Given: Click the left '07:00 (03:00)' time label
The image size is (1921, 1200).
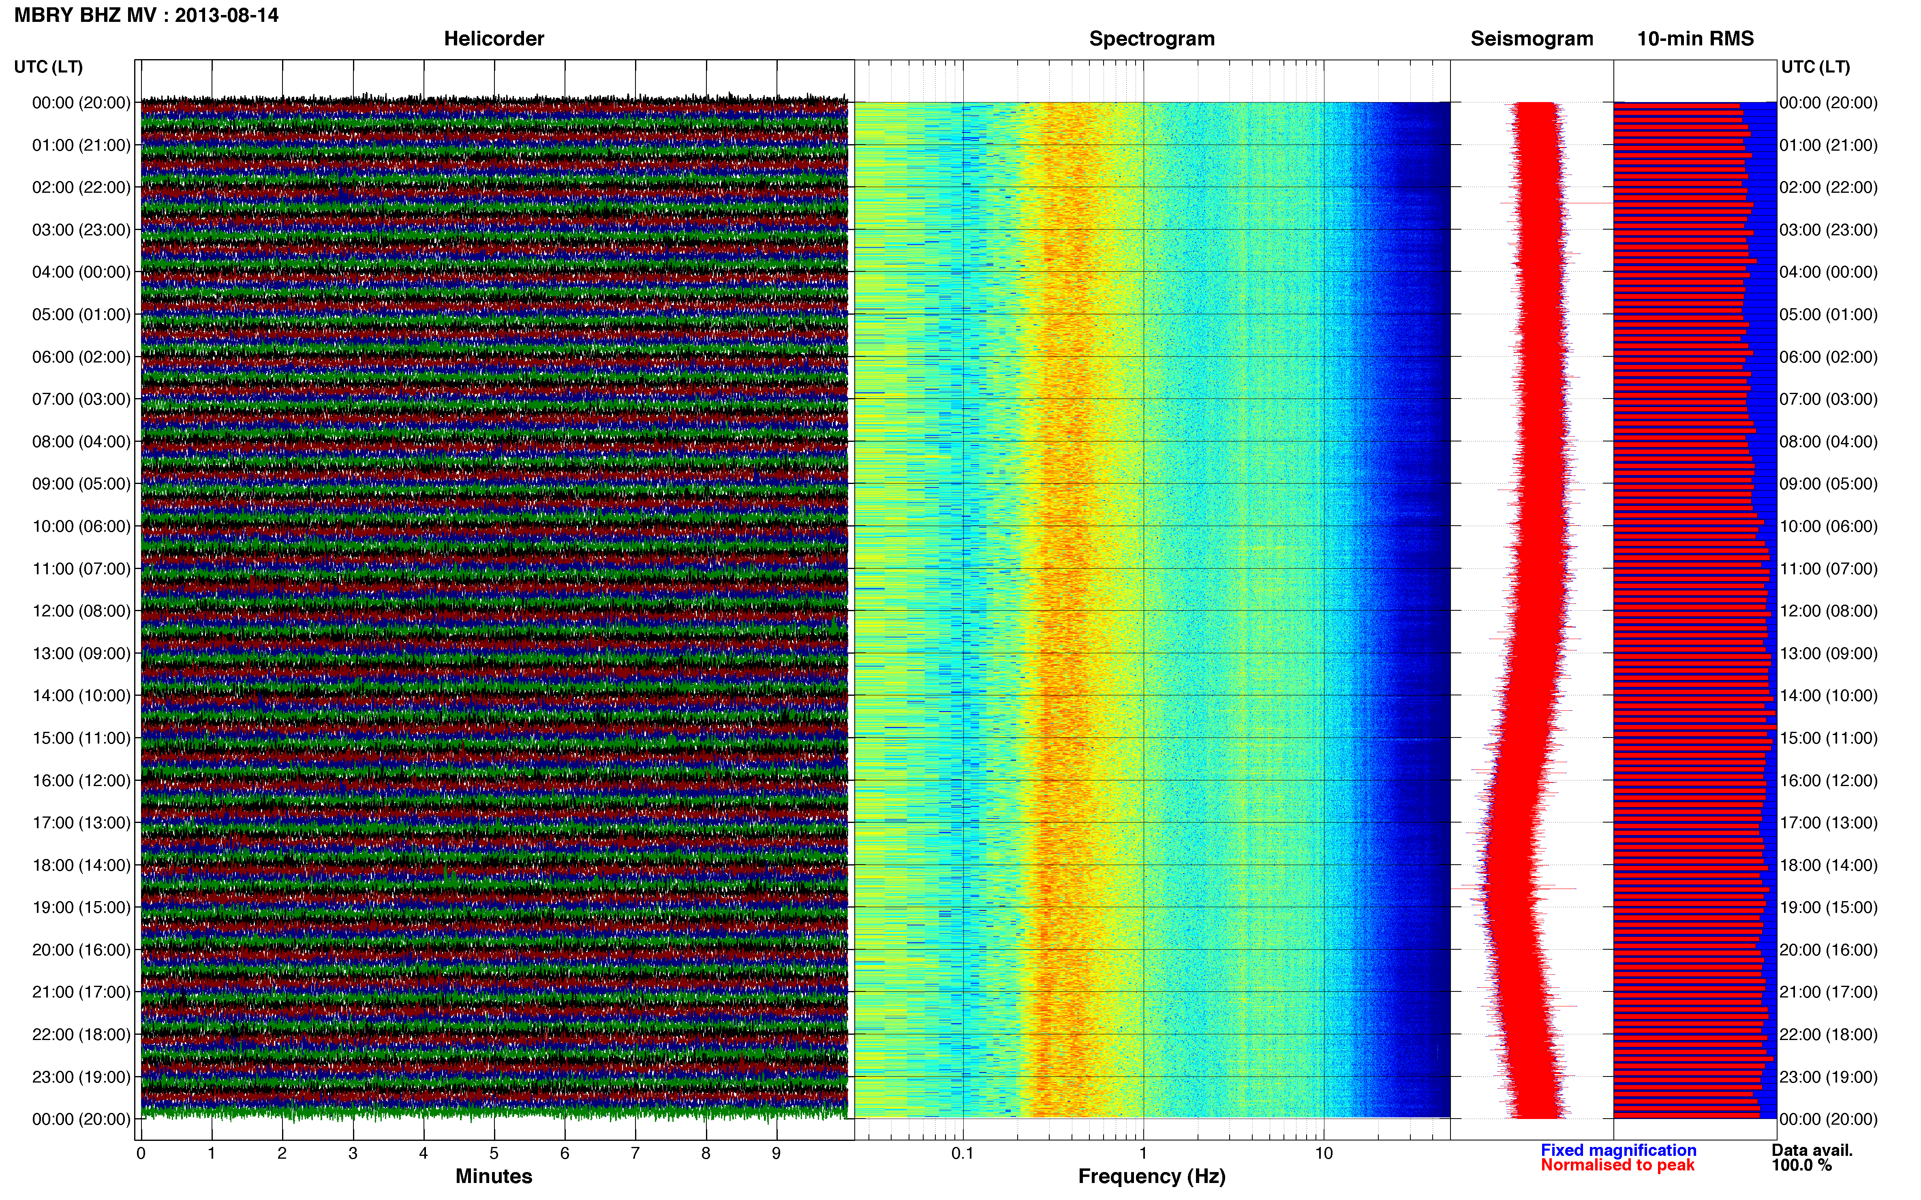Looking at the screenshot, I should 81,399.
